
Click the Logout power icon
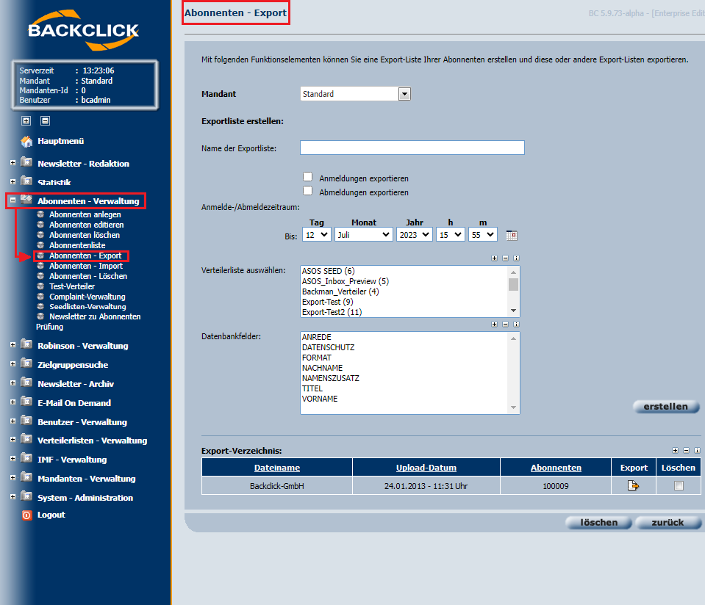(27, 515)
